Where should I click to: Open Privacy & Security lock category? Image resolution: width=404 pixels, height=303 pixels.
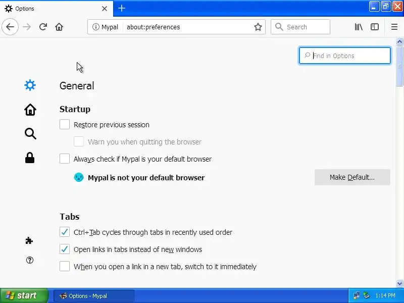click(x=30, y=158)
